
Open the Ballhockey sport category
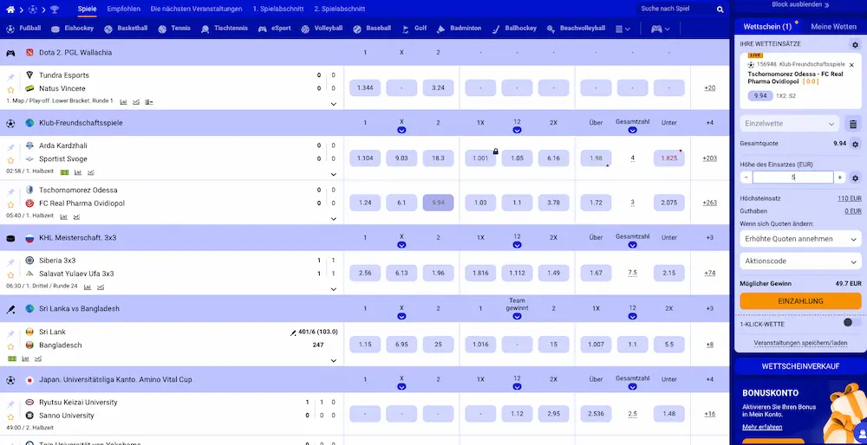513,29
